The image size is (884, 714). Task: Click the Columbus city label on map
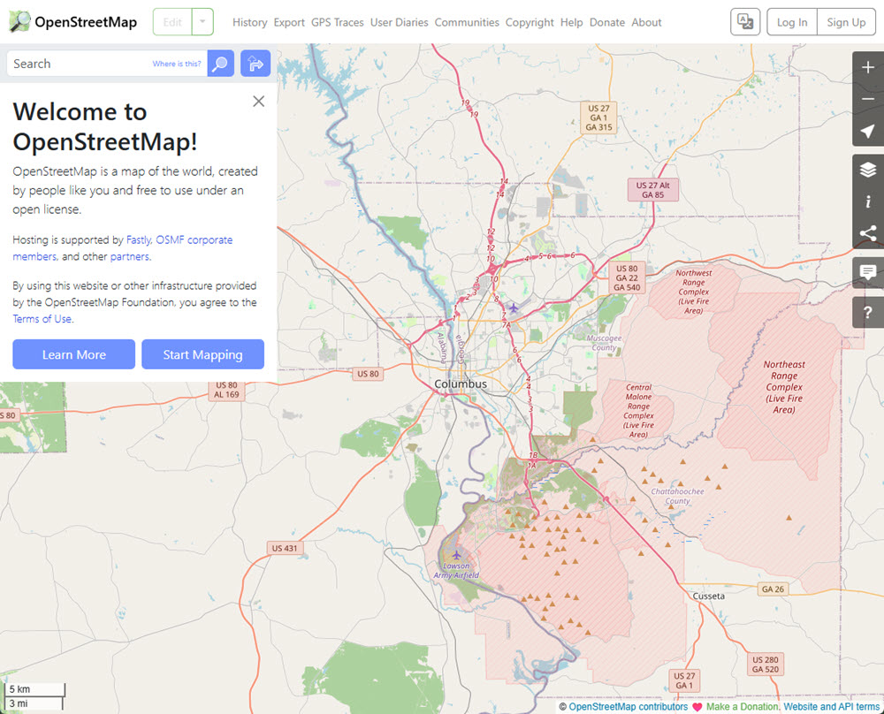click(461, 384)
